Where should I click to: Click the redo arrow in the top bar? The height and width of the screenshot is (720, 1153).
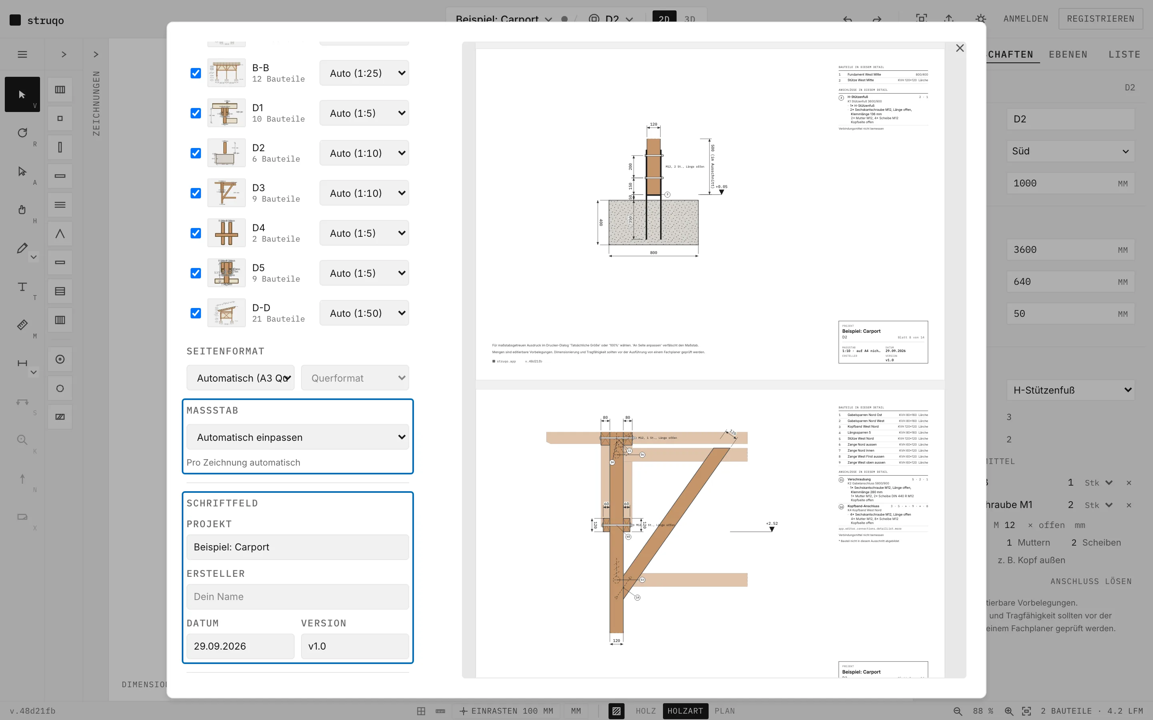tap(877, 19)
